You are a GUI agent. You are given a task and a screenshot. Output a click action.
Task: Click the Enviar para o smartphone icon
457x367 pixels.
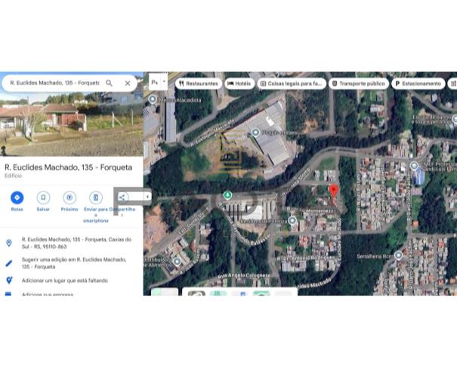[x=96, y=197]
